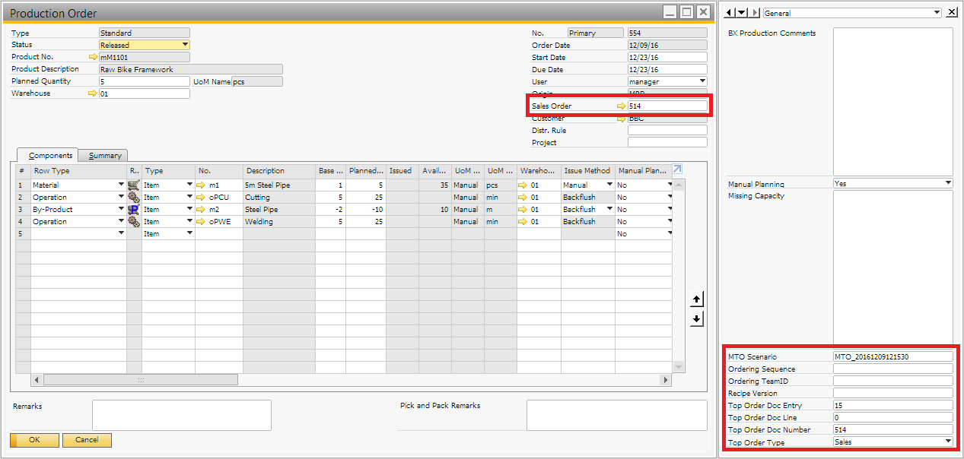This screenshot has width=964, height=459.
Task: Click the expand grid icon above the table
Action: (678, 169)
